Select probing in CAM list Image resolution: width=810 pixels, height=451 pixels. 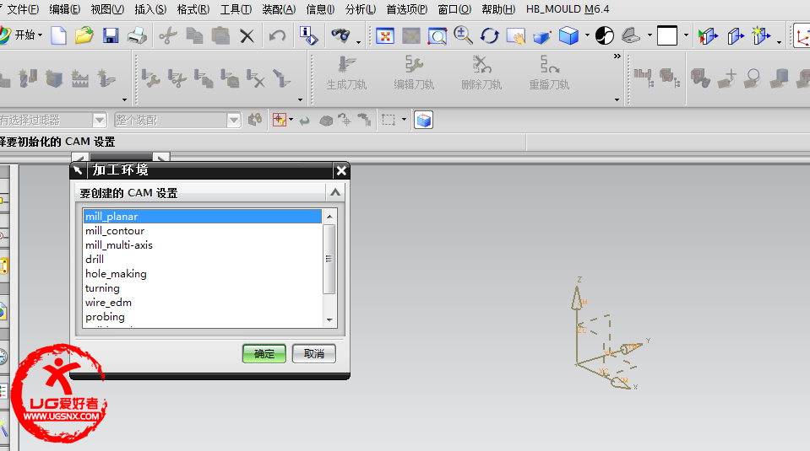coord(202,317)
